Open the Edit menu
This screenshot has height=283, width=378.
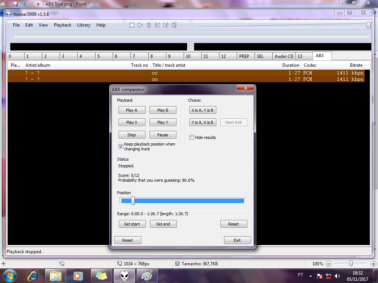coord(29,25)
